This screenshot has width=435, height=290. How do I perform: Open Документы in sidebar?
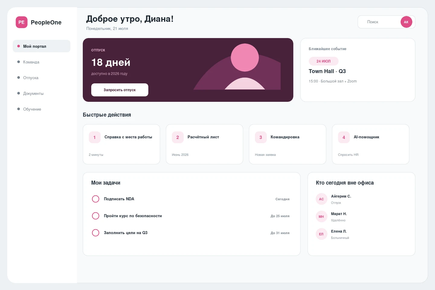pos(41,93)
